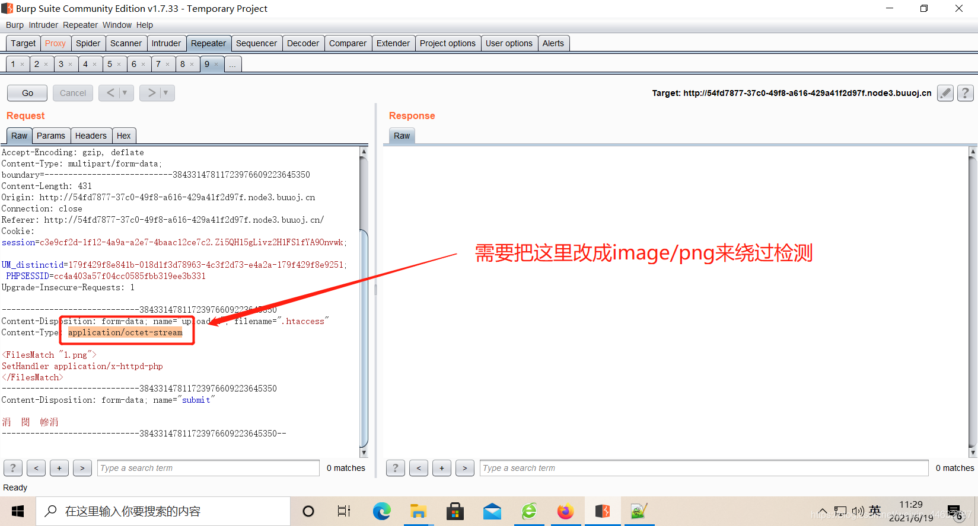
Task: Open the Intruder menu in the menu bar
Action: click(x=43, y=25)
